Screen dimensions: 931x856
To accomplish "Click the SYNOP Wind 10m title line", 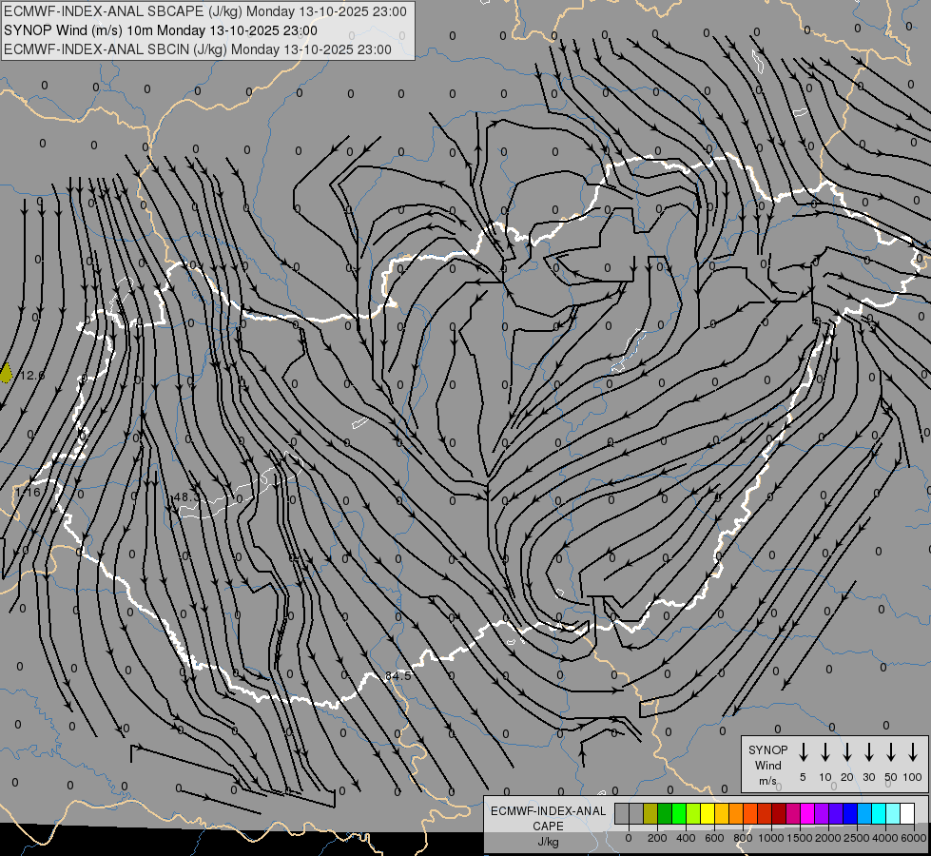I will pyautogui.click(x=161, y=30).
